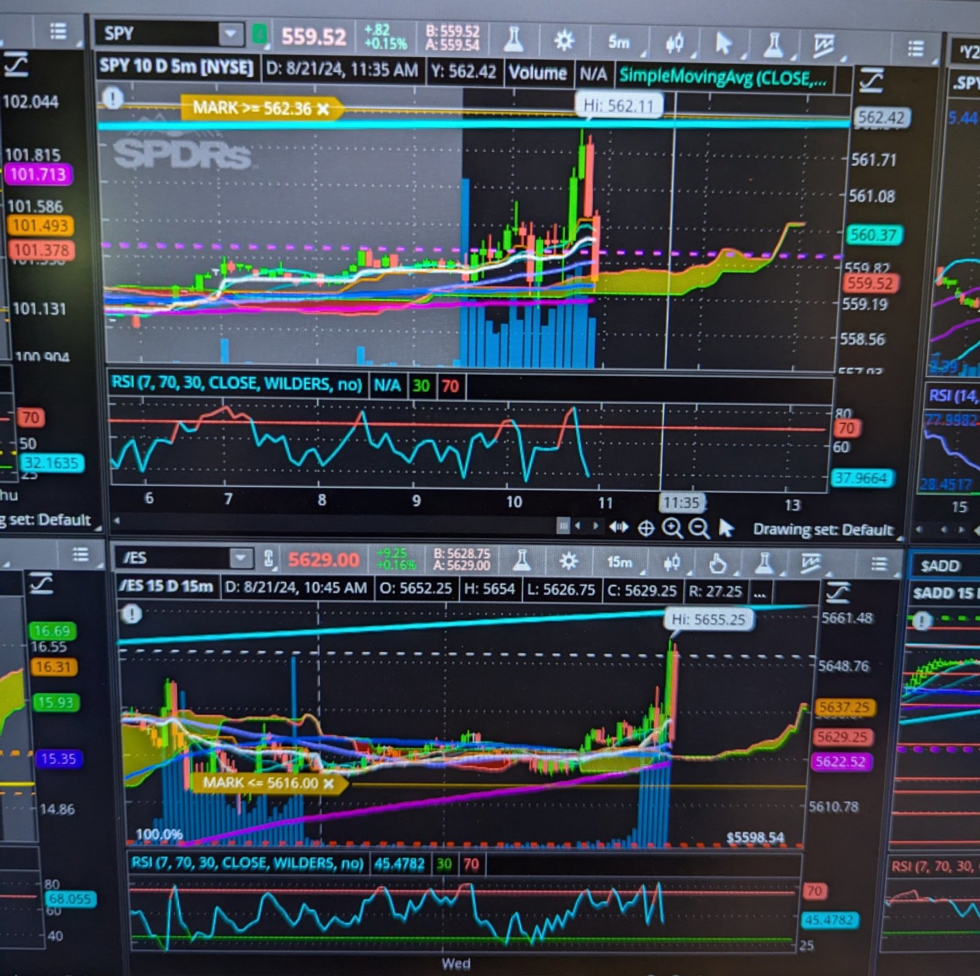Click 560.37 cyan price label on SPY axis
This screenshot has width=980, height=976.
pos(873,235)
